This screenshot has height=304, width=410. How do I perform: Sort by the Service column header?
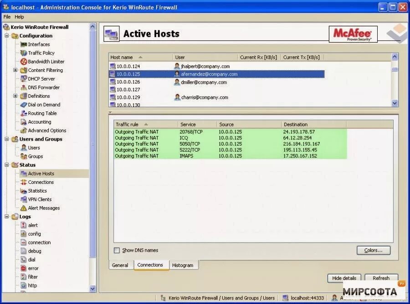tap(197, 125)
